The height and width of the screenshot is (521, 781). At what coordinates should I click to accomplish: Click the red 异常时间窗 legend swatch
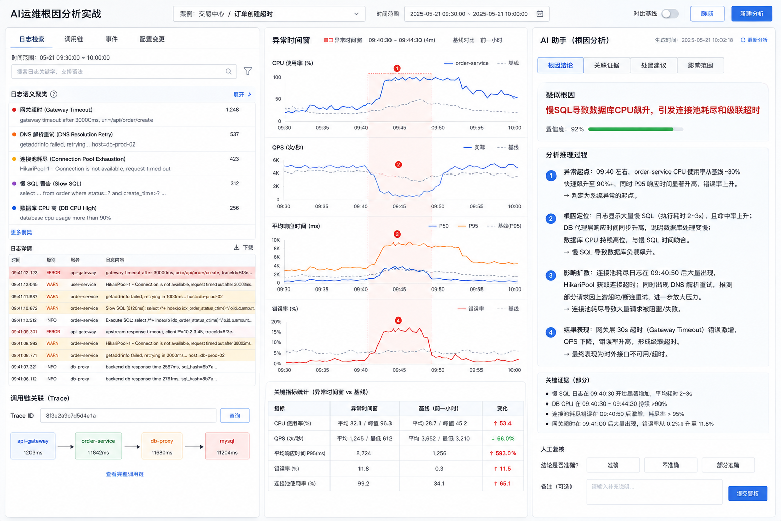click(x=328, y=40)
